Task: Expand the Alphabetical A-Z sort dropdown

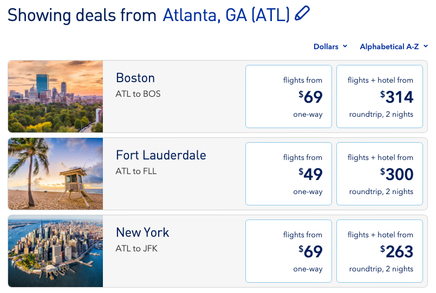Action: 394,46
